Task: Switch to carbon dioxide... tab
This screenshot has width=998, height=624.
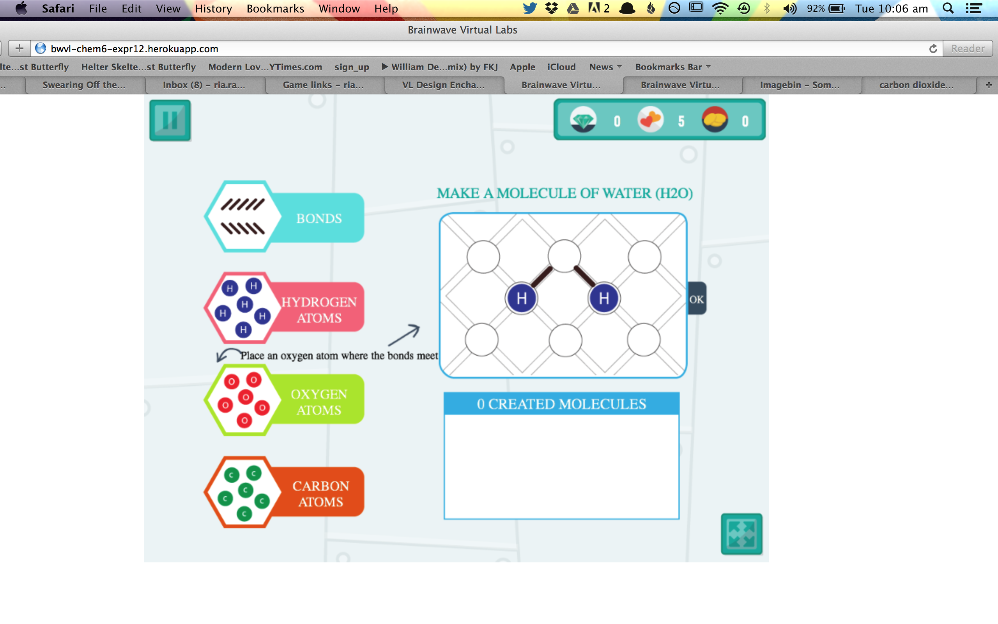Action: pos(917,85)
